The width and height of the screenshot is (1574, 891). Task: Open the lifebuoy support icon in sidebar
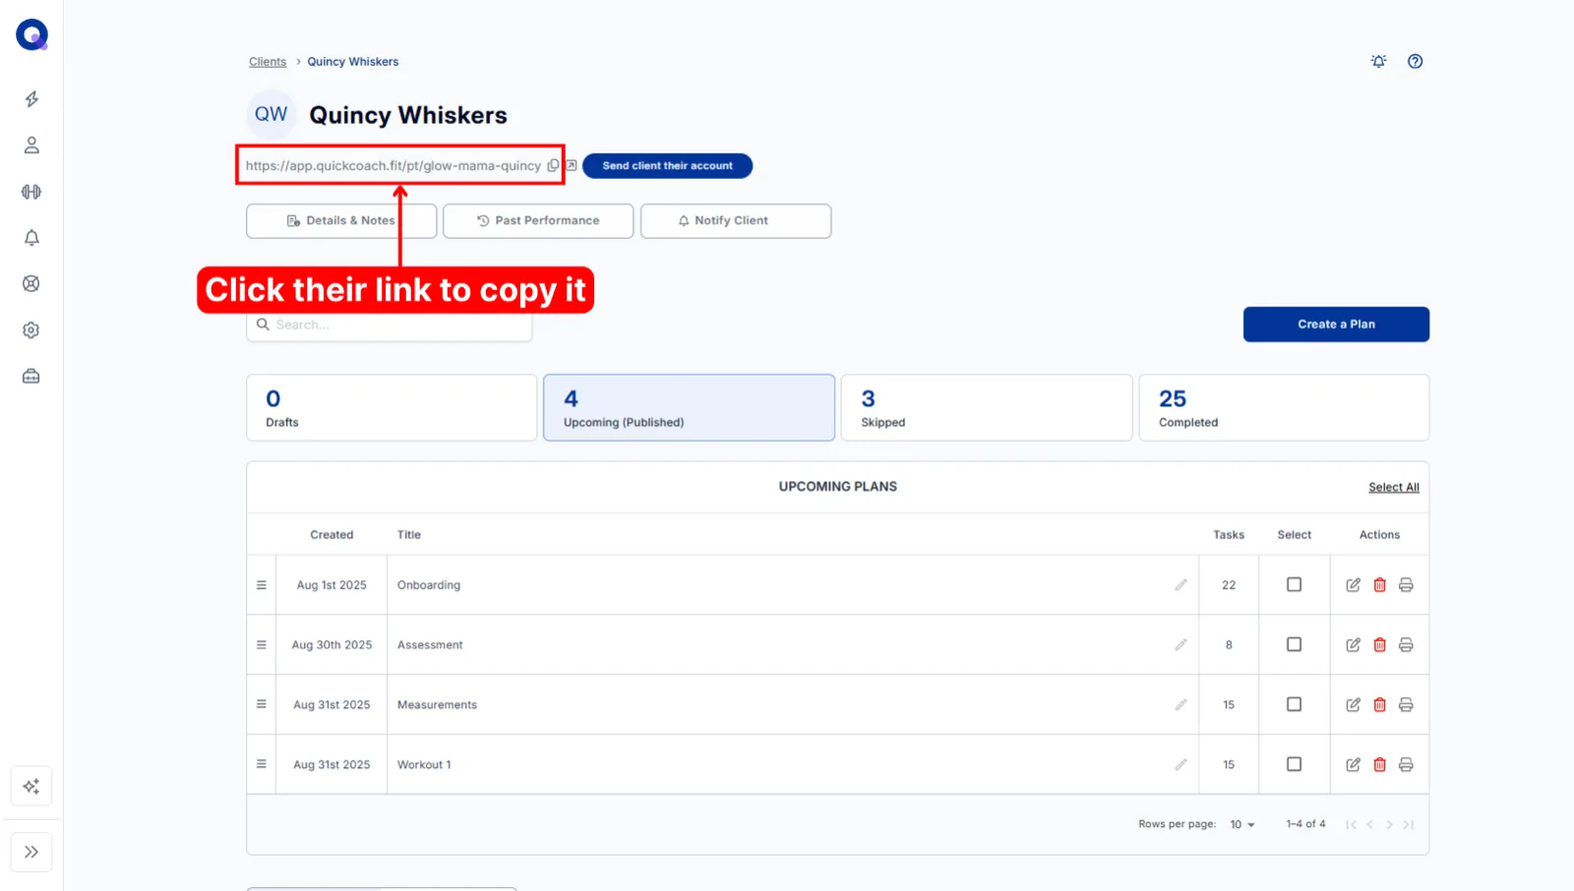click(x=31, y=284)
